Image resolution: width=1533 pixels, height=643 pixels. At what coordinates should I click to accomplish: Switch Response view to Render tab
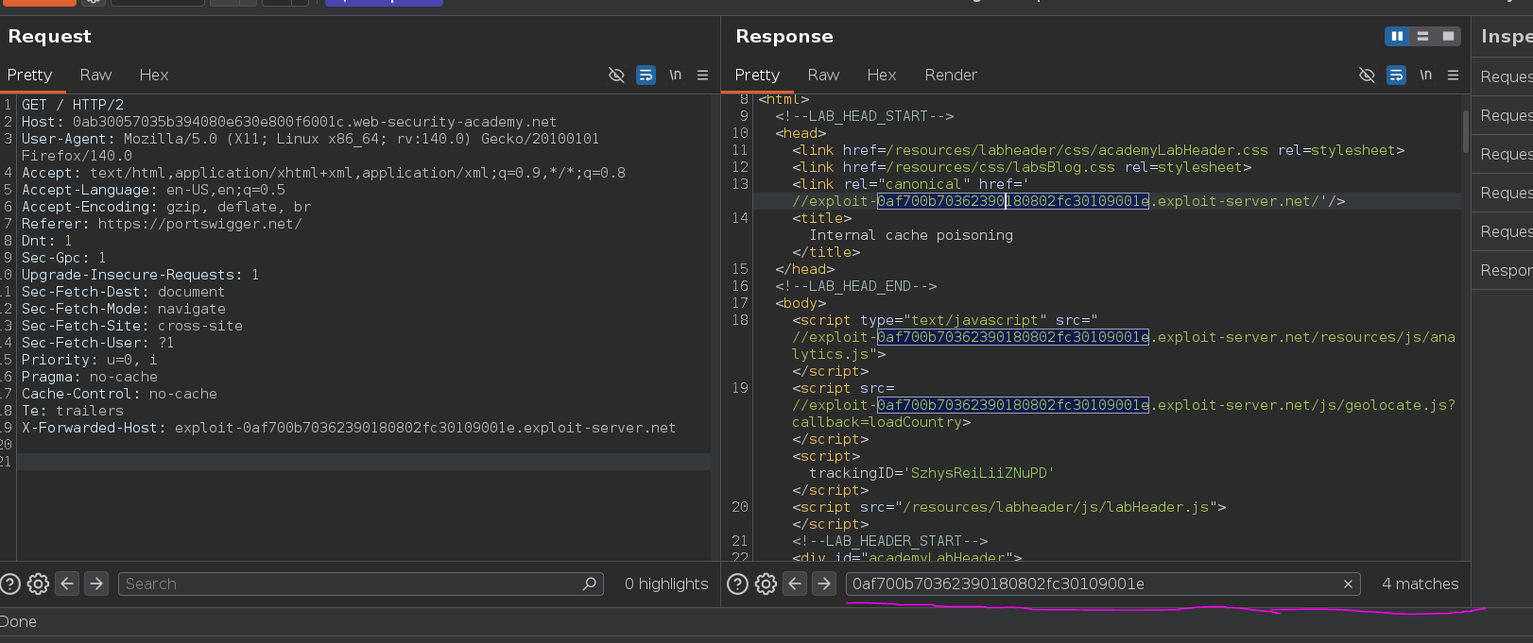(x=951, y=75)
